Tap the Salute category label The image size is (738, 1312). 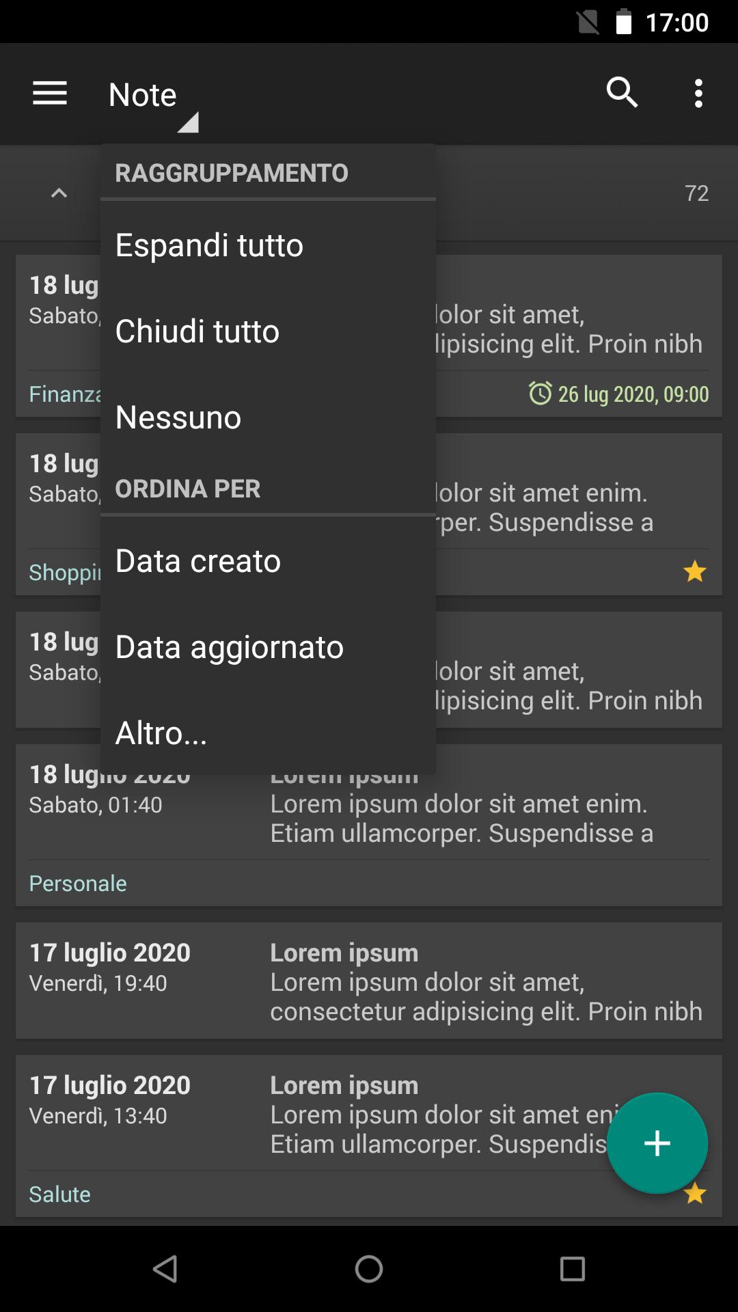60,1194
